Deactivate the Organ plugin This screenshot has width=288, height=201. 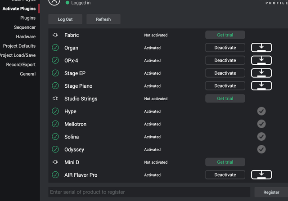(225, 48)
